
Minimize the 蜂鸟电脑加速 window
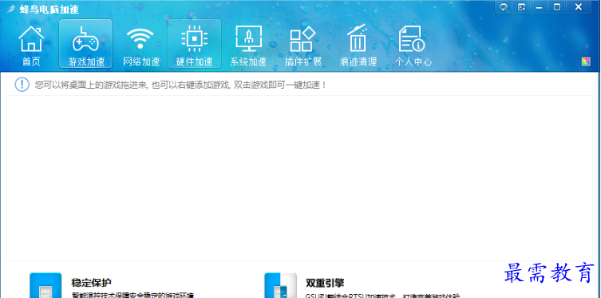tap(539, 7)
